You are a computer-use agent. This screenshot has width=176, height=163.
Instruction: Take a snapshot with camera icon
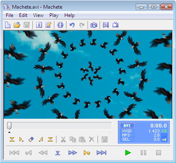coord(94,25)
